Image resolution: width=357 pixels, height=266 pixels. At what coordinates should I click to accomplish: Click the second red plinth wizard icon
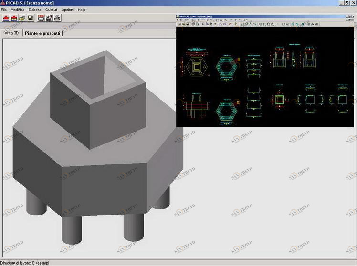tap(14, 18)
